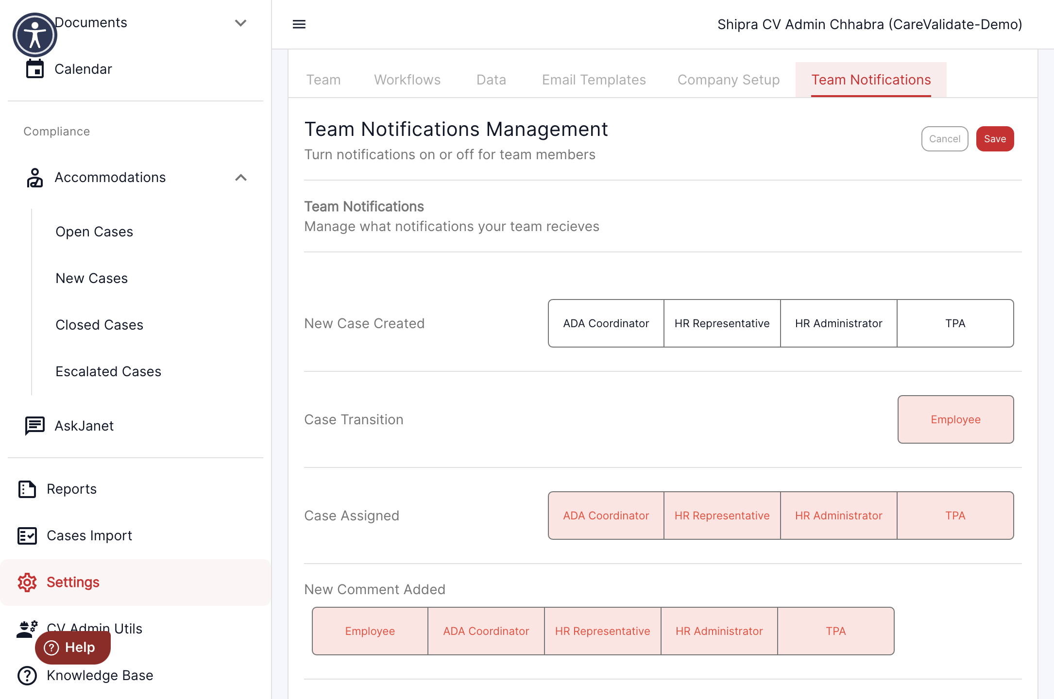The width and height of the screenshot is (1054, 699).
Task: Click the Shipra CV Admin Chhabra user name
Action: [x=869, y=24]
